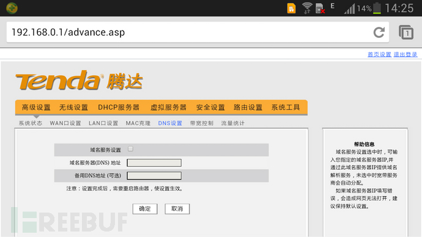The height and width of the screenshot is (237, 422).
Task: Switch to DHCP服务器 menu tab
Action: [x=119, y=108]
